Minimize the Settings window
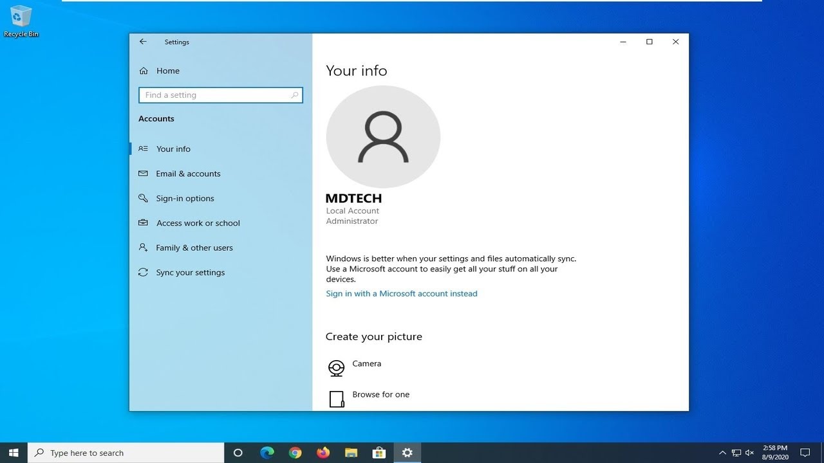 tap(623, 42)
